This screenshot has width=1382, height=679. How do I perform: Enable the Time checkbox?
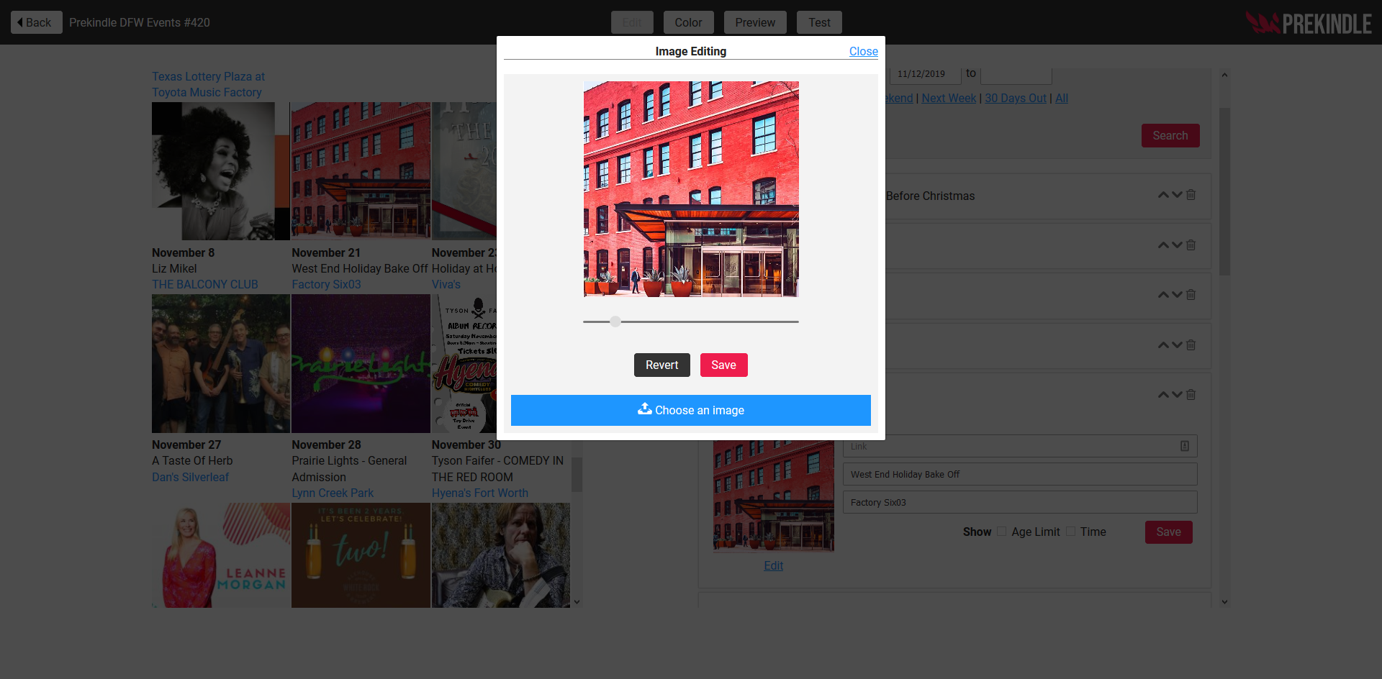click(1070, 532)
